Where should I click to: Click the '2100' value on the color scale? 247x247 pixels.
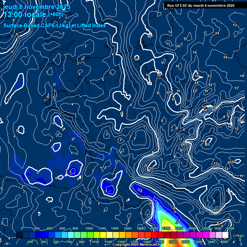coord(160,242)
